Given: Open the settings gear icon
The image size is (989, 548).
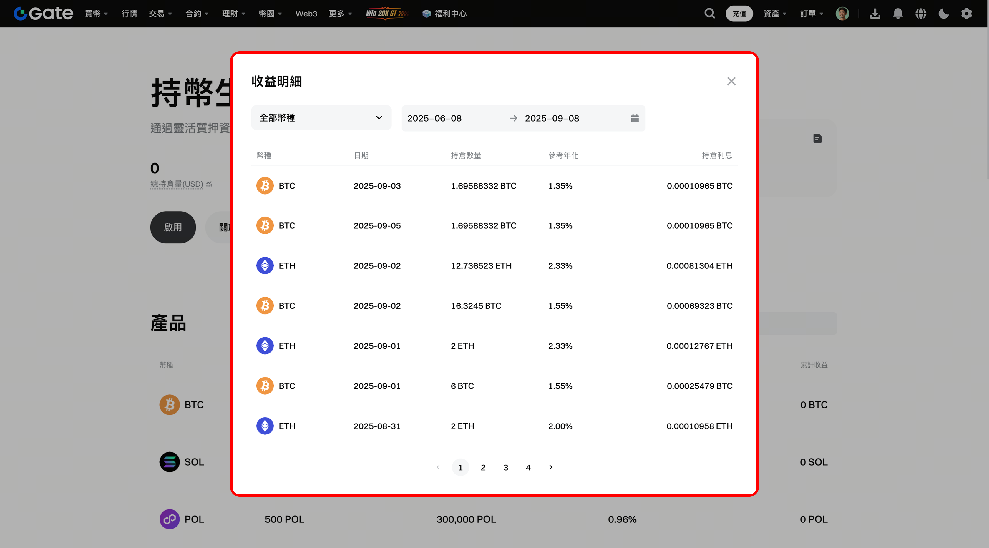Looking at the screenshot, I should point(966,14).
